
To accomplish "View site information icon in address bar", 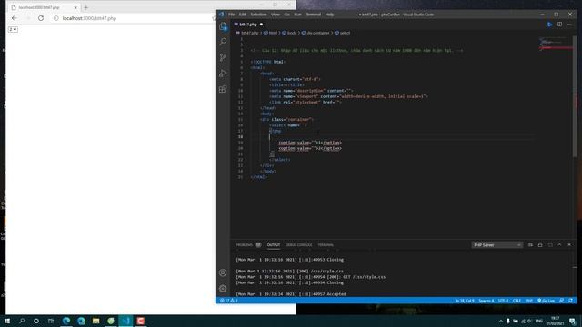I will [x=55, y=18].
